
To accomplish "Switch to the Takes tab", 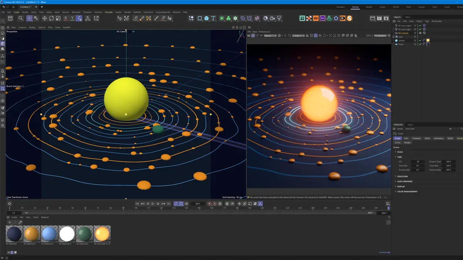I will tap(407, 17).
